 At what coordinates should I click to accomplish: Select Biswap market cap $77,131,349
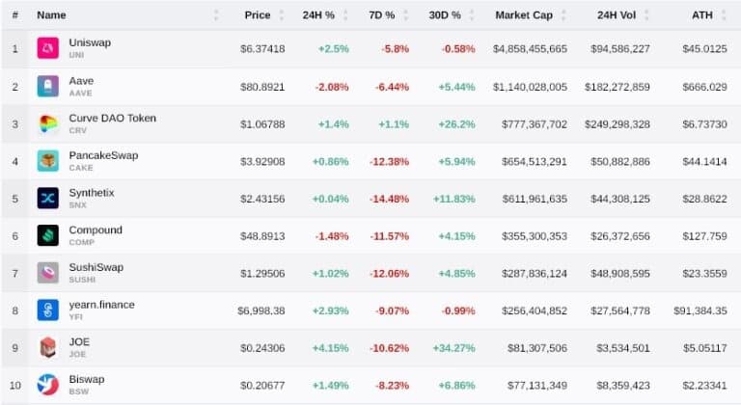point(537,386)
